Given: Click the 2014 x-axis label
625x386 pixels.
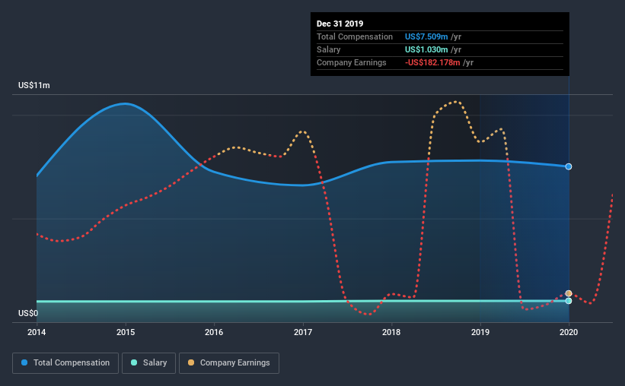Looking at the screenshot, I should tap(37, 332).
